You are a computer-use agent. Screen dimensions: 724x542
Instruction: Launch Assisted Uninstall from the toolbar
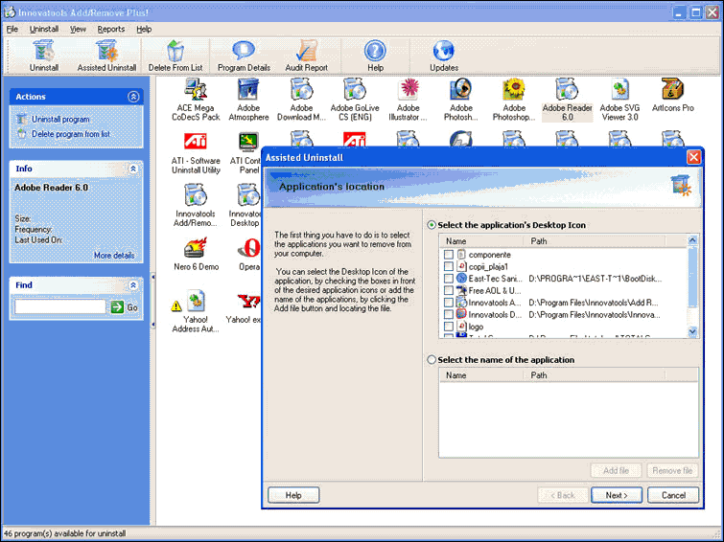coord(106,56)
